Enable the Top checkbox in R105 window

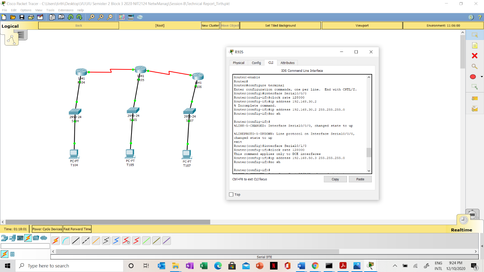(231, 195)
